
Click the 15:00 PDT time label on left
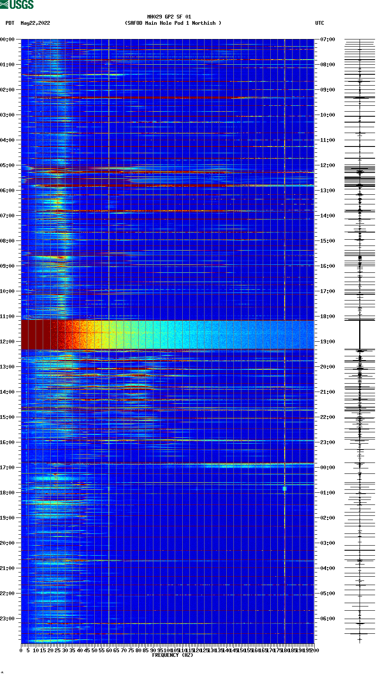click(8, 417)
